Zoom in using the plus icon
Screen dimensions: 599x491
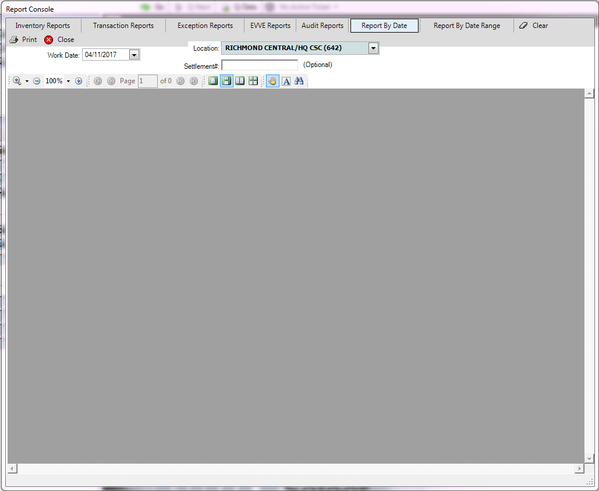pyautogui.click(x=79, y=80)
